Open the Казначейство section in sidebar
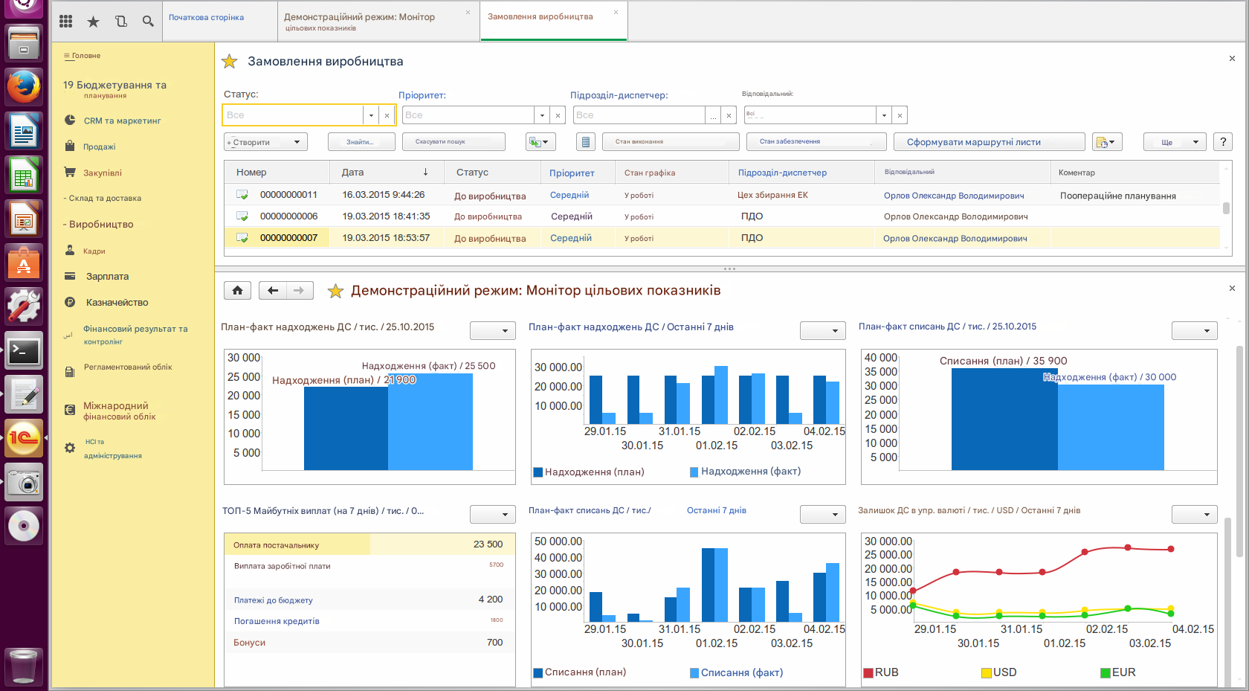 coord(117,303)
